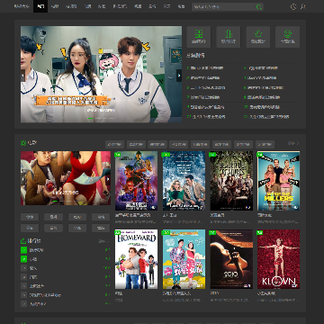
Task: Expand more link at movie section top right
Action: click(293, 143)
